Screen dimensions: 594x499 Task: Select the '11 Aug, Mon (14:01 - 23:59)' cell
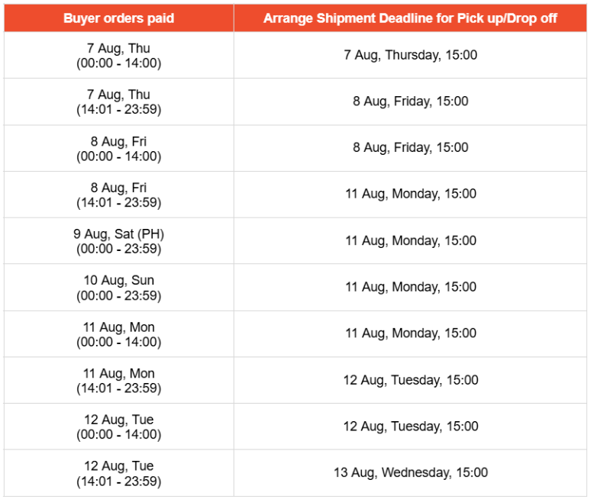coord(118,381)
